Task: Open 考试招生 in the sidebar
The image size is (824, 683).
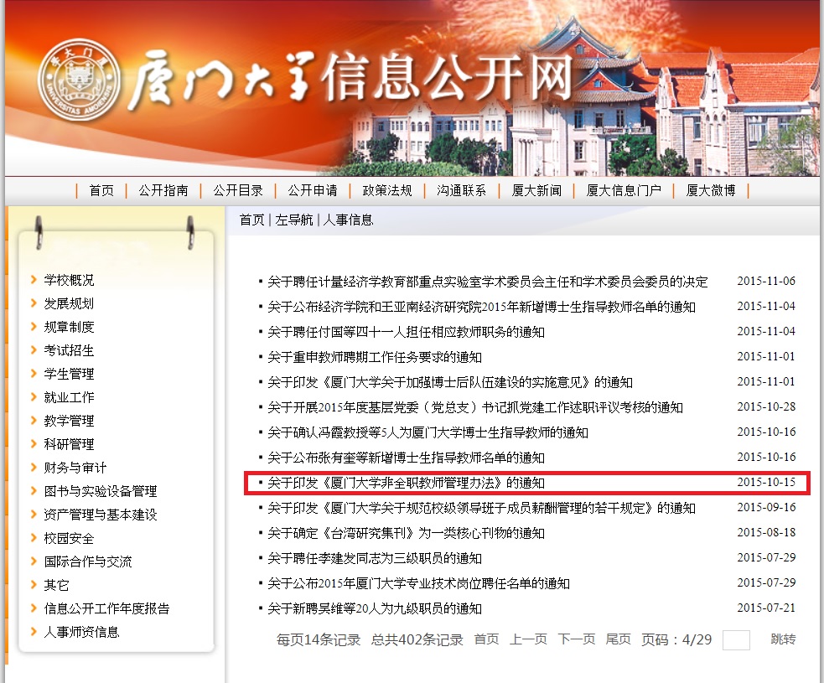Action: click(x=69, y=350)
